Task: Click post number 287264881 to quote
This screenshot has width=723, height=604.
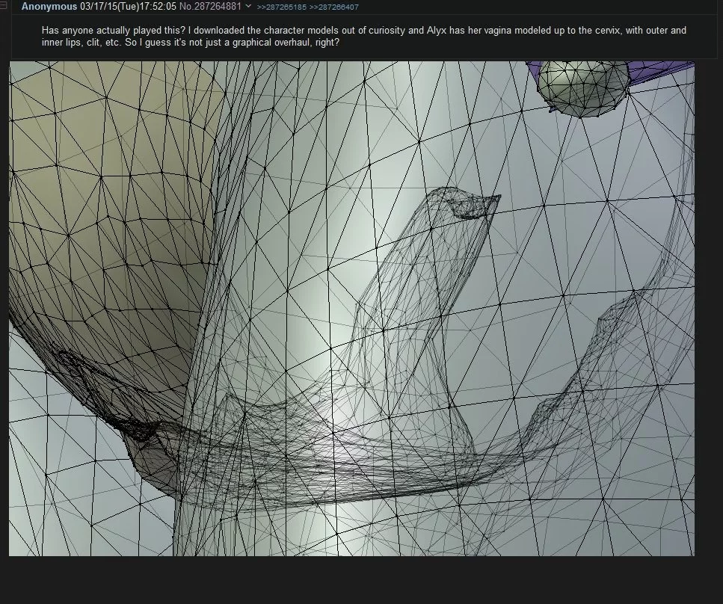Action: click(x=217, y=7)
